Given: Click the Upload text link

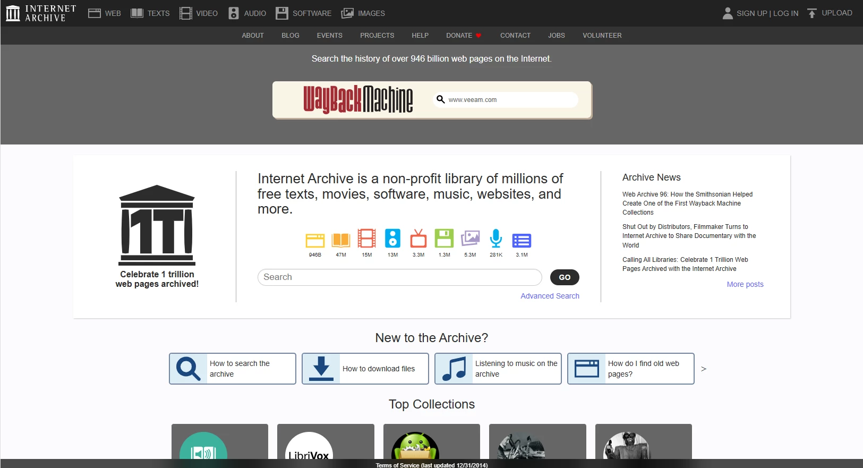Looking at the screenshot, I should tap(837, 13).
